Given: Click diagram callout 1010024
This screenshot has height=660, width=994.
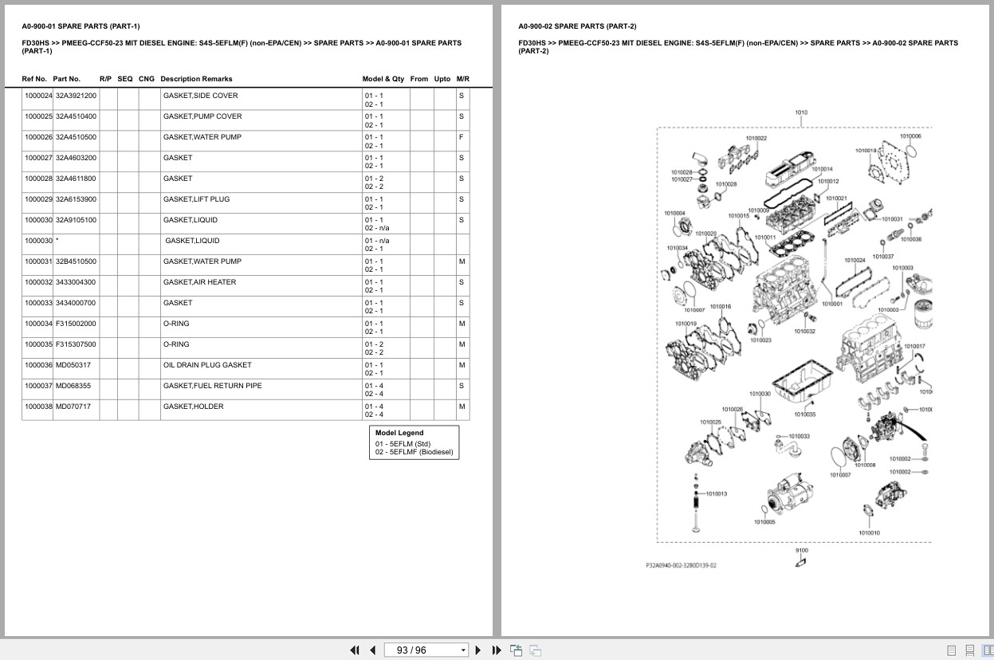Looking at the screenshot, I should [855, 260].
